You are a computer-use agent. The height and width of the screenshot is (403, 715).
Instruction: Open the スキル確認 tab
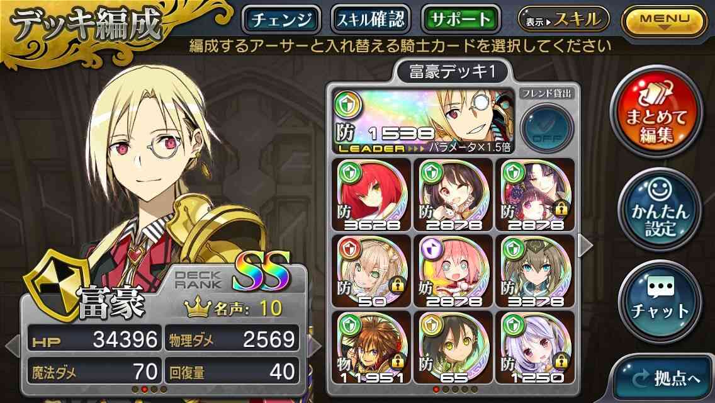[371, 20]
